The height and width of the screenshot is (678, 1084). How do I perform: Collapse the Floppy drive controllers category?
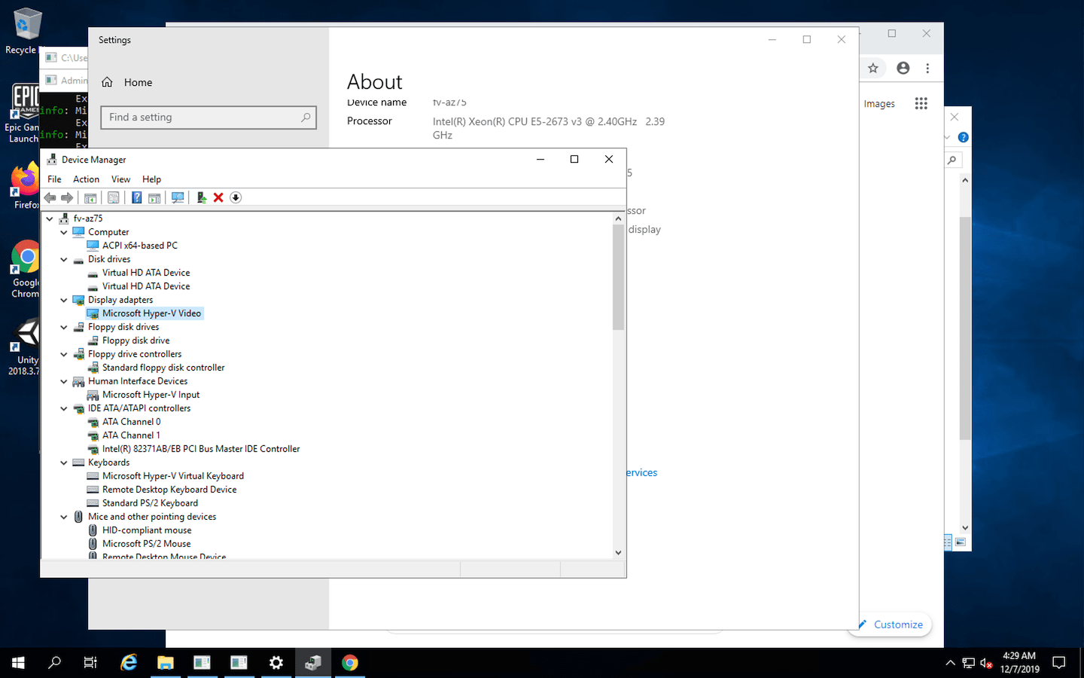pos(64,354)
